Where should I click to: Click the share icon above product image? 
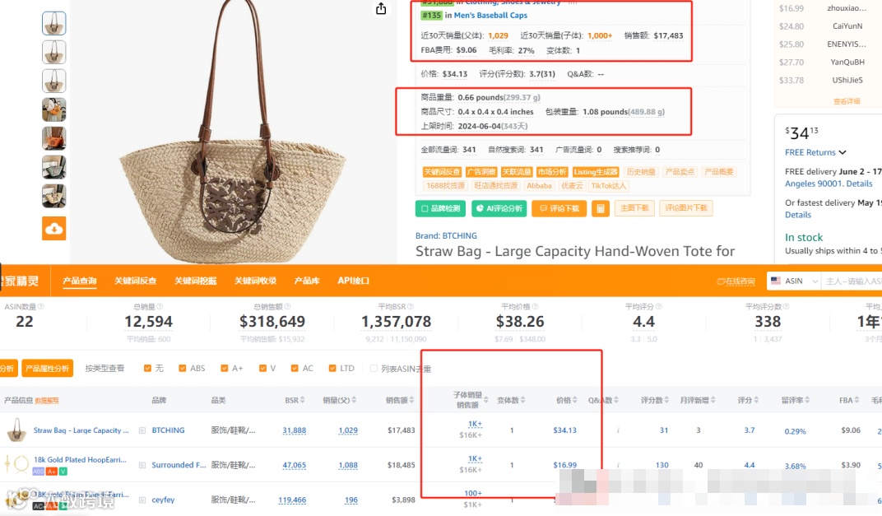coord(381,8)
